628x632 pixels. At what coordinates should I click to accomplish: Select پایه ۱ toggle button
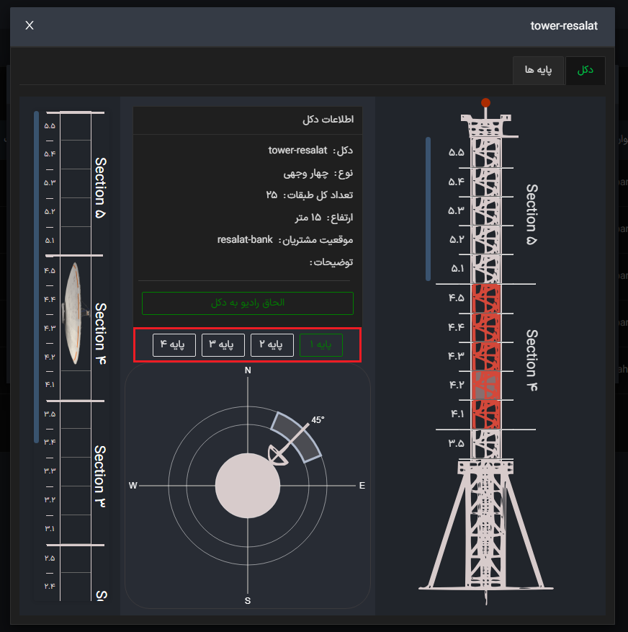coord(321,345)
